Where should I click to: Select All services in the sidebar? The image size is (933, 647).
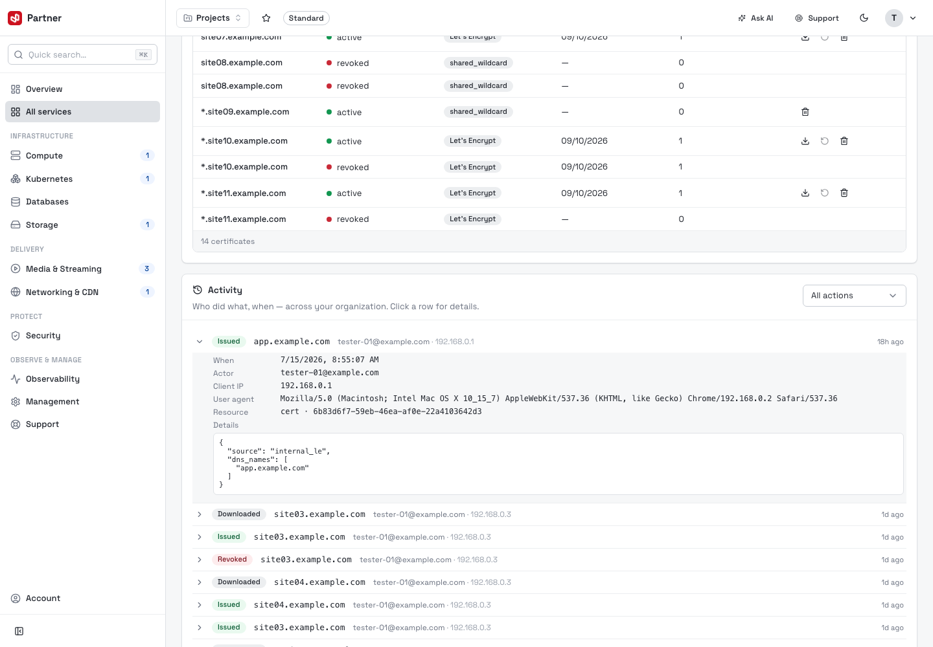[82, 112]
